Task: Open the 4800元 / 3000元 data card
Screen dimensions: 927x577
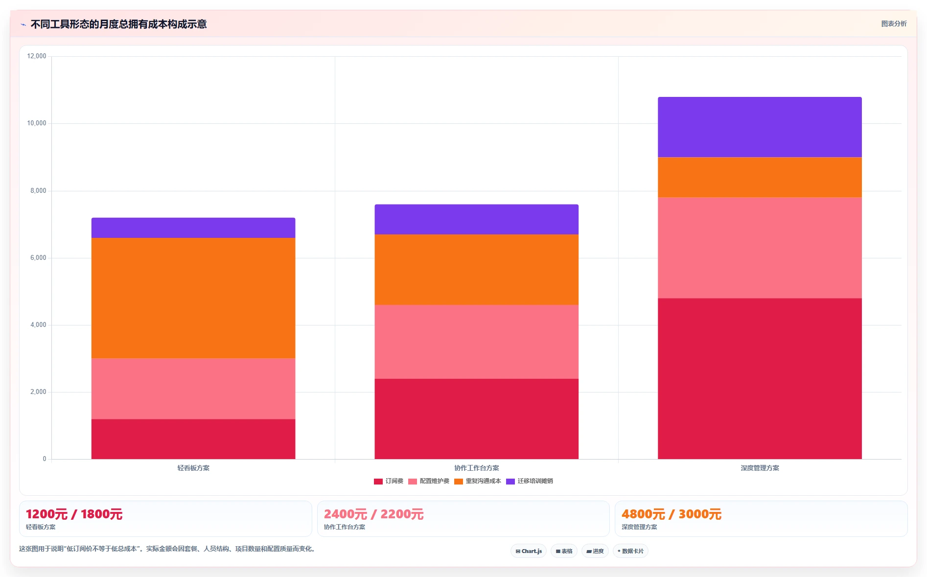Action: click(761, 519)
